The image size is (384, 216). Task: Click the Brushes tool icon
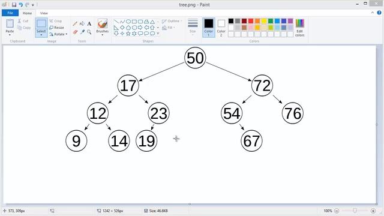point(103,24)
